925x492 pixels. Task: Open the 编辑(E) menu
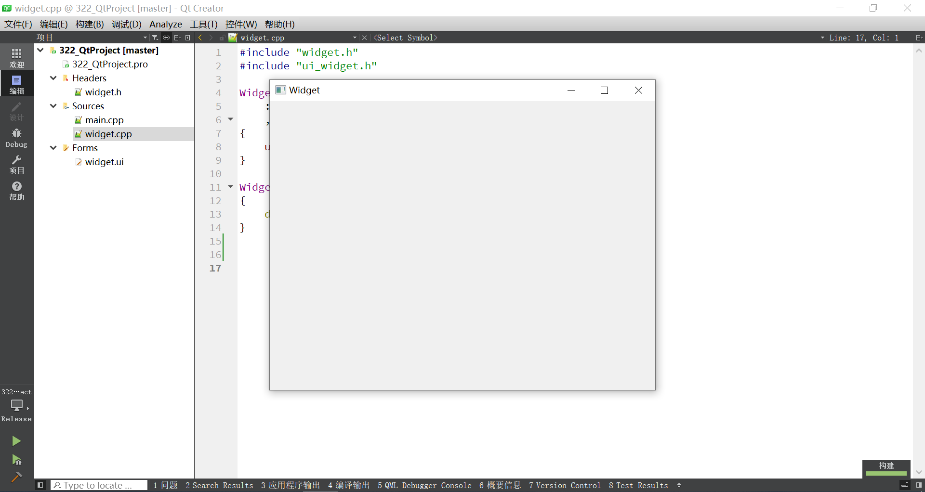tap(53, 24)
